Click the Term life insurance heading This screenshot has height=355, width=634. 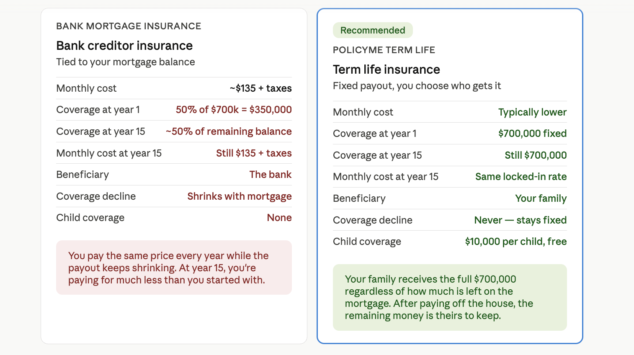pos(386,69)
